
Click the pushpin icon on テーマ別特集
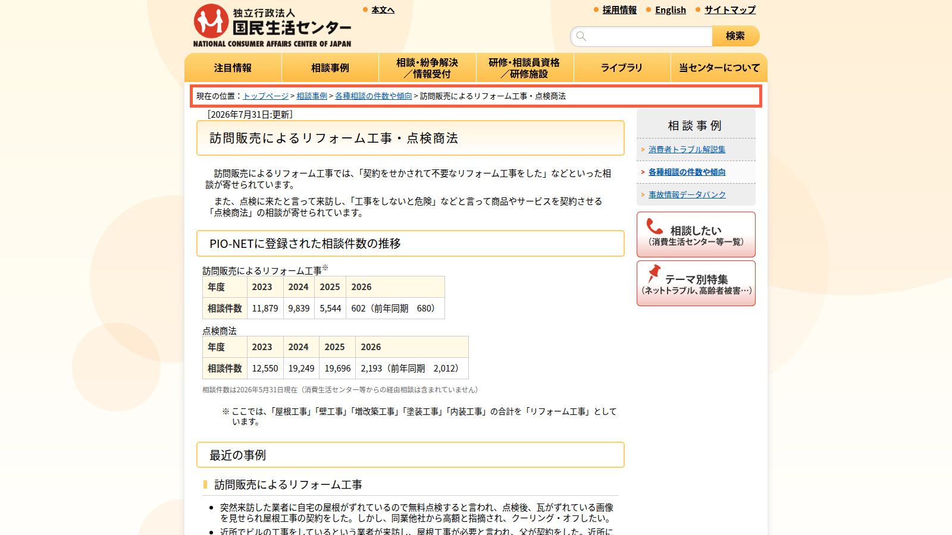point(654,273)
